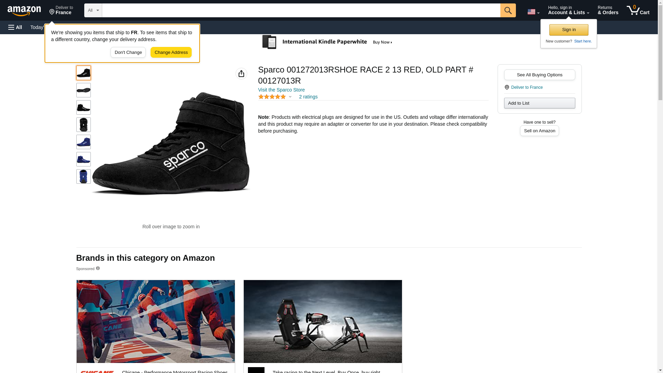663x373 pixels.
Task: Click the five-star rating icons
Action: point(272,97)
